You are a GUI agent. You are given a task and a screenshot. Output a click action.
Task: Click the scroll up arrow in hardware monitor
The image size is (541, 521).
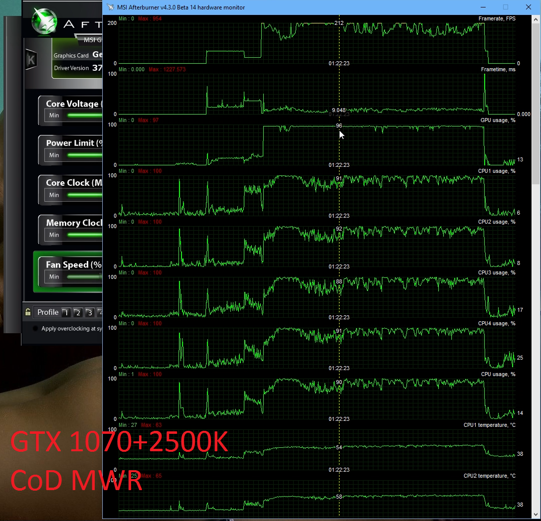536,19
